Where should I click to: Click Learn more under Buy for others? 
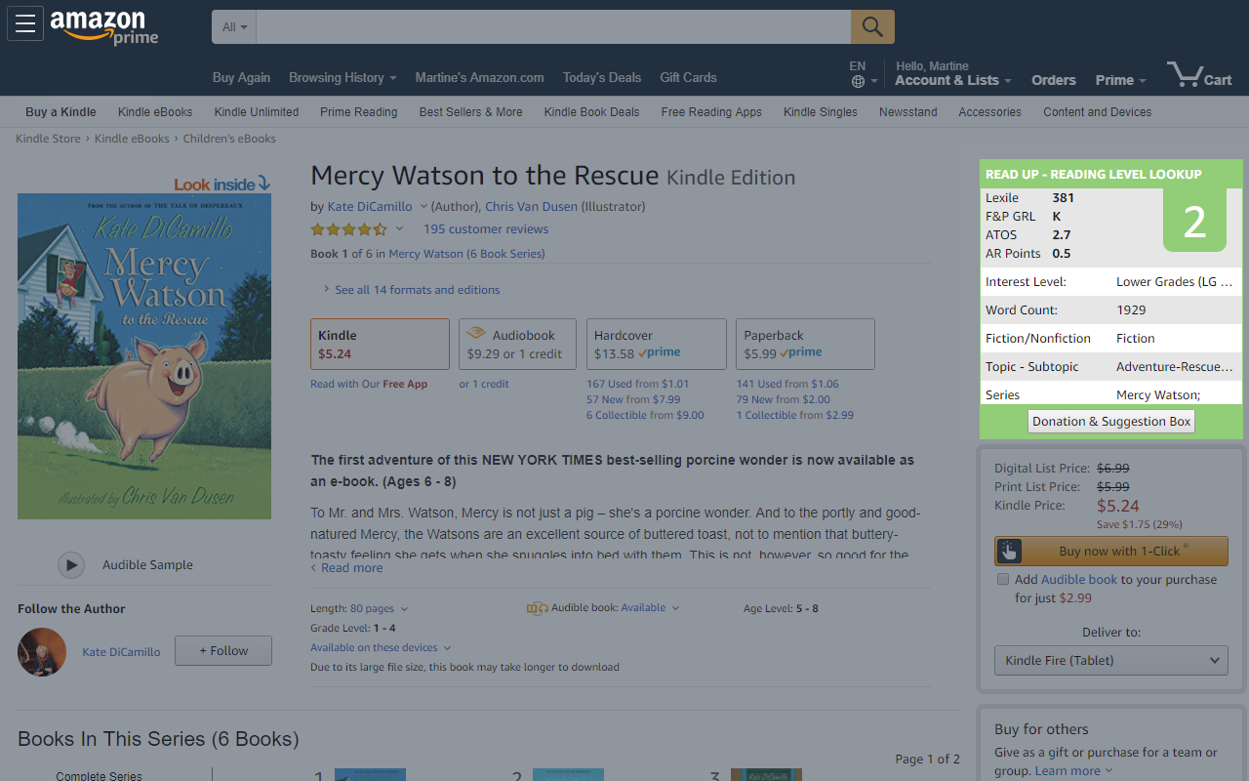[1068, 770]
